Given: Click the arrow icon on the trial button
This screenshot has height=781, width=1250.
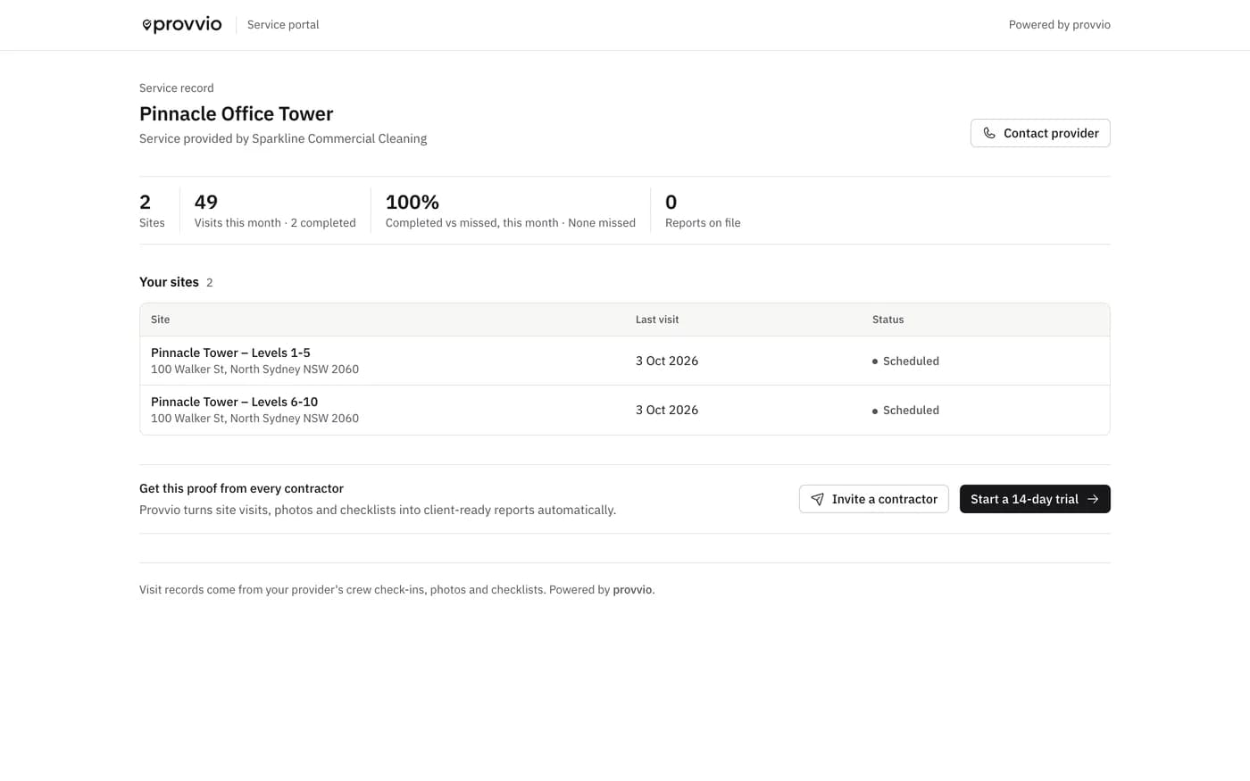Looking at the screenshot, I should (x=1093, y=499).
